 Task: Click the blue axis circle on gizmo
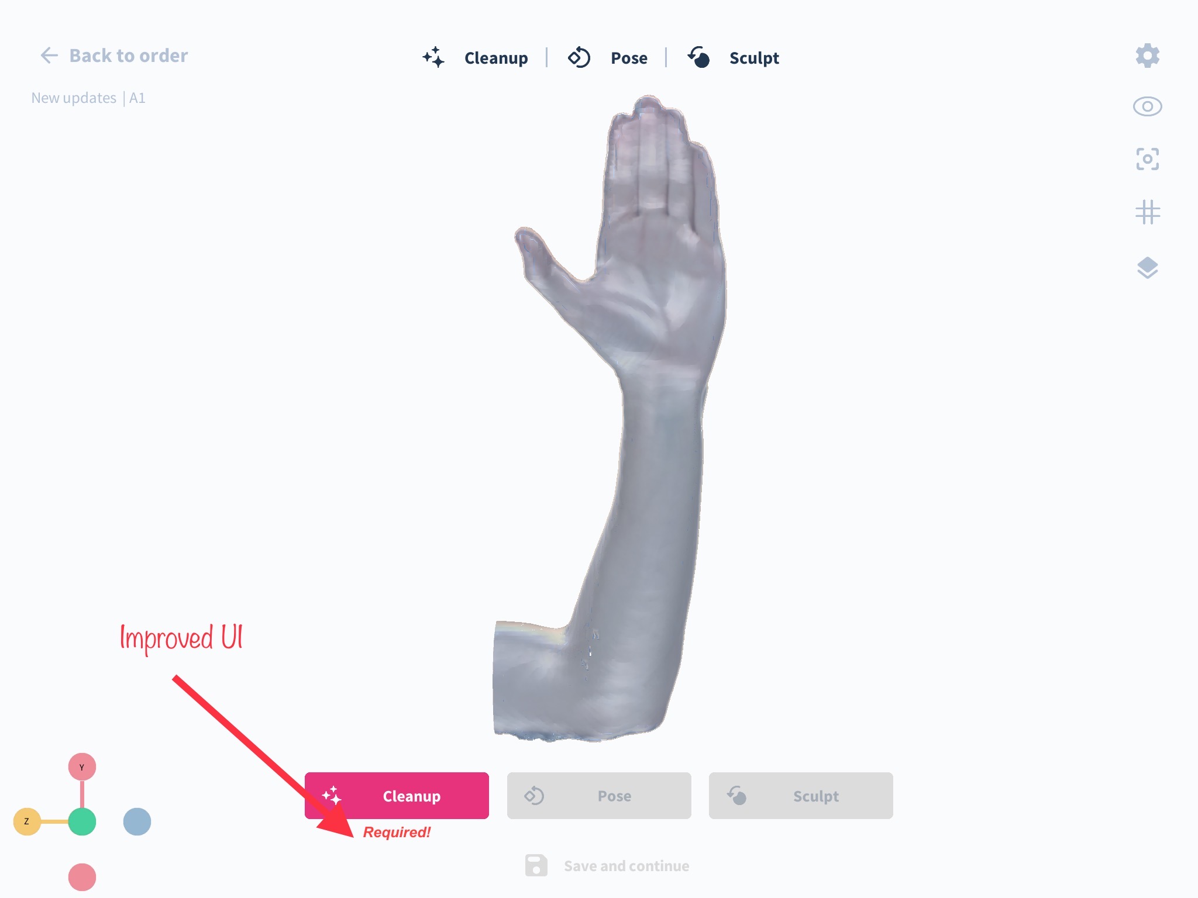(137, 821)
